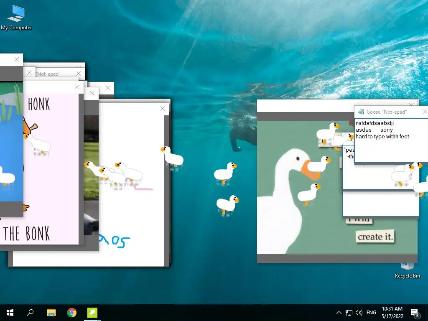This screenshot has width=428, height=321.
Task: Switch input language via ENG indicator
Action: point(371,313)
